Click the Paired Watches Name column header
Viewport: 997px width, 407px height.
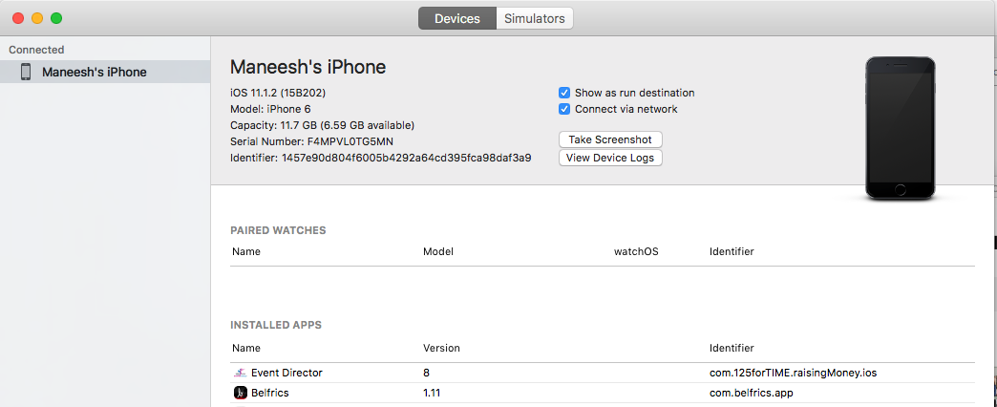(x=246, y=251)
